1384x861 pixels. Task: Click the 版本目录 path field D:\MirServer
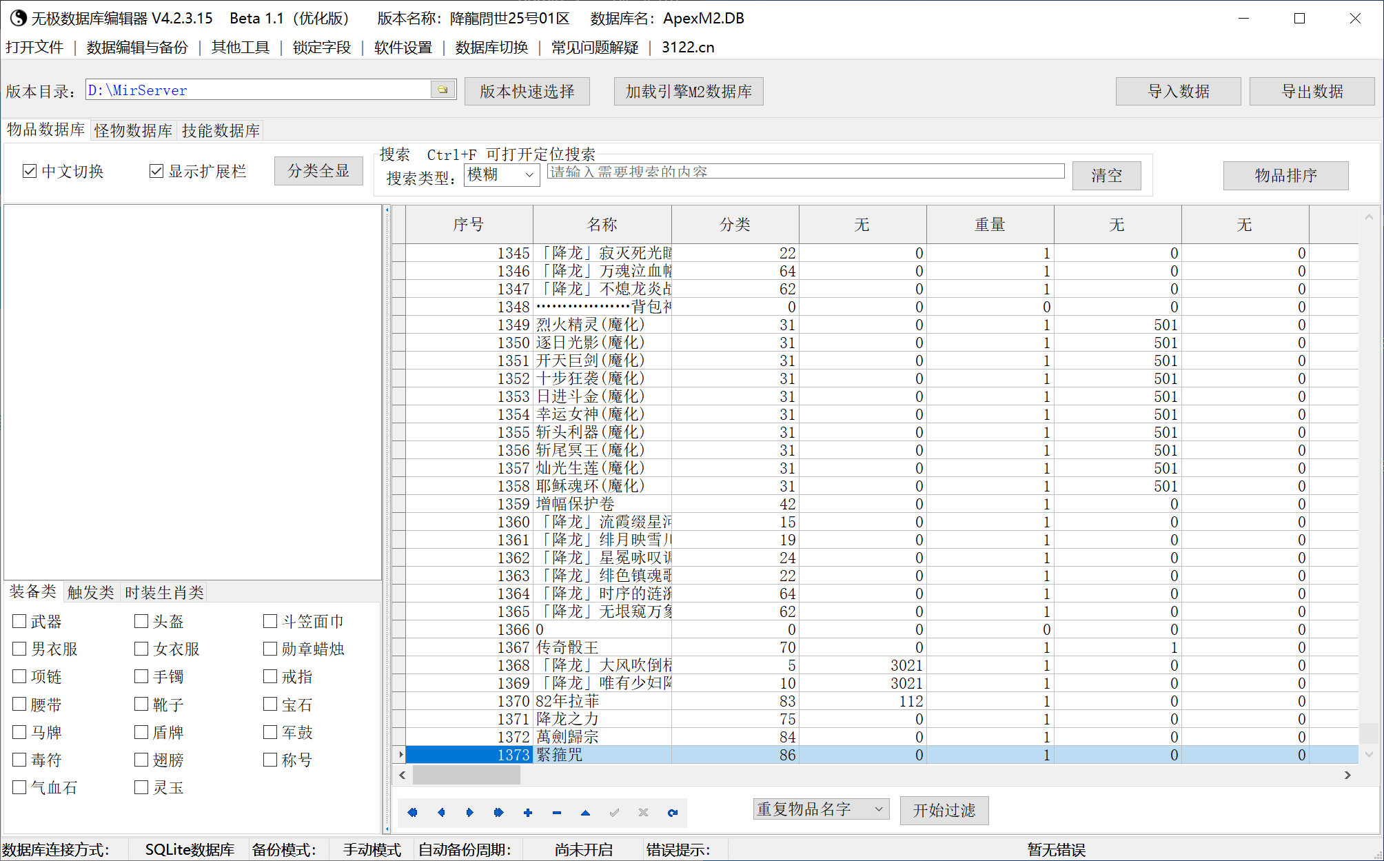click(258, 90)
